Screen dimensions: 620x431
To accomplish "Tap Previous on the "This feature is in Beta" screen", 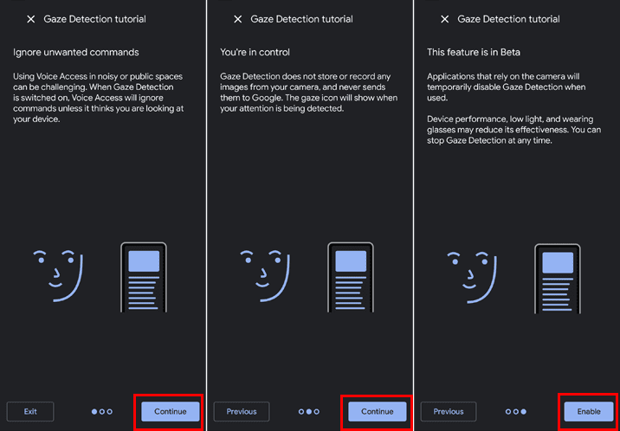I will (x=449, y=412).
